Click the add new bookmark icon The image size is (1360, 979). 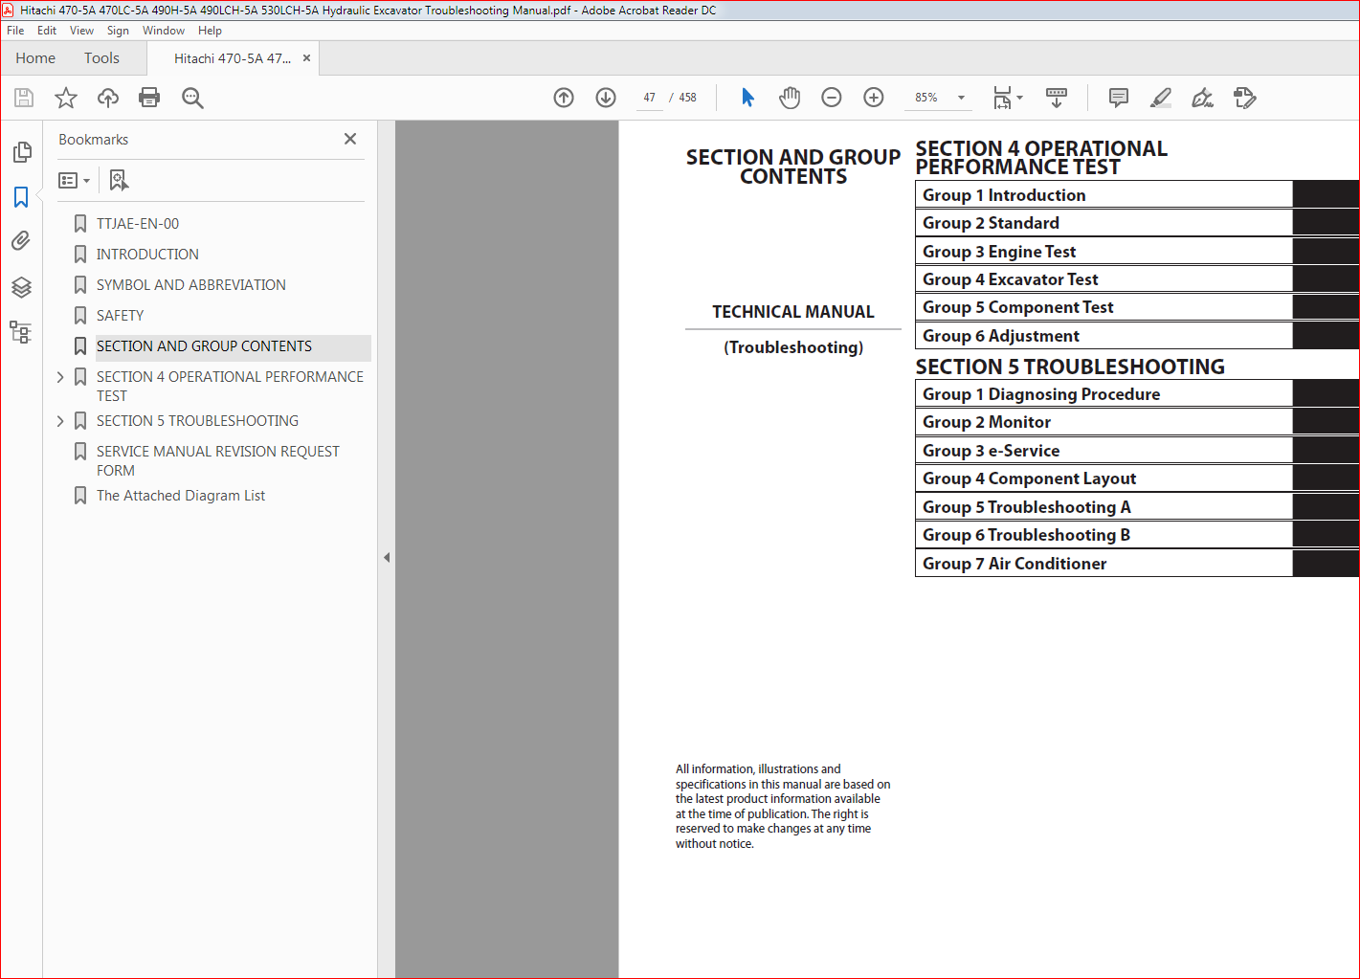click(119, 180)
